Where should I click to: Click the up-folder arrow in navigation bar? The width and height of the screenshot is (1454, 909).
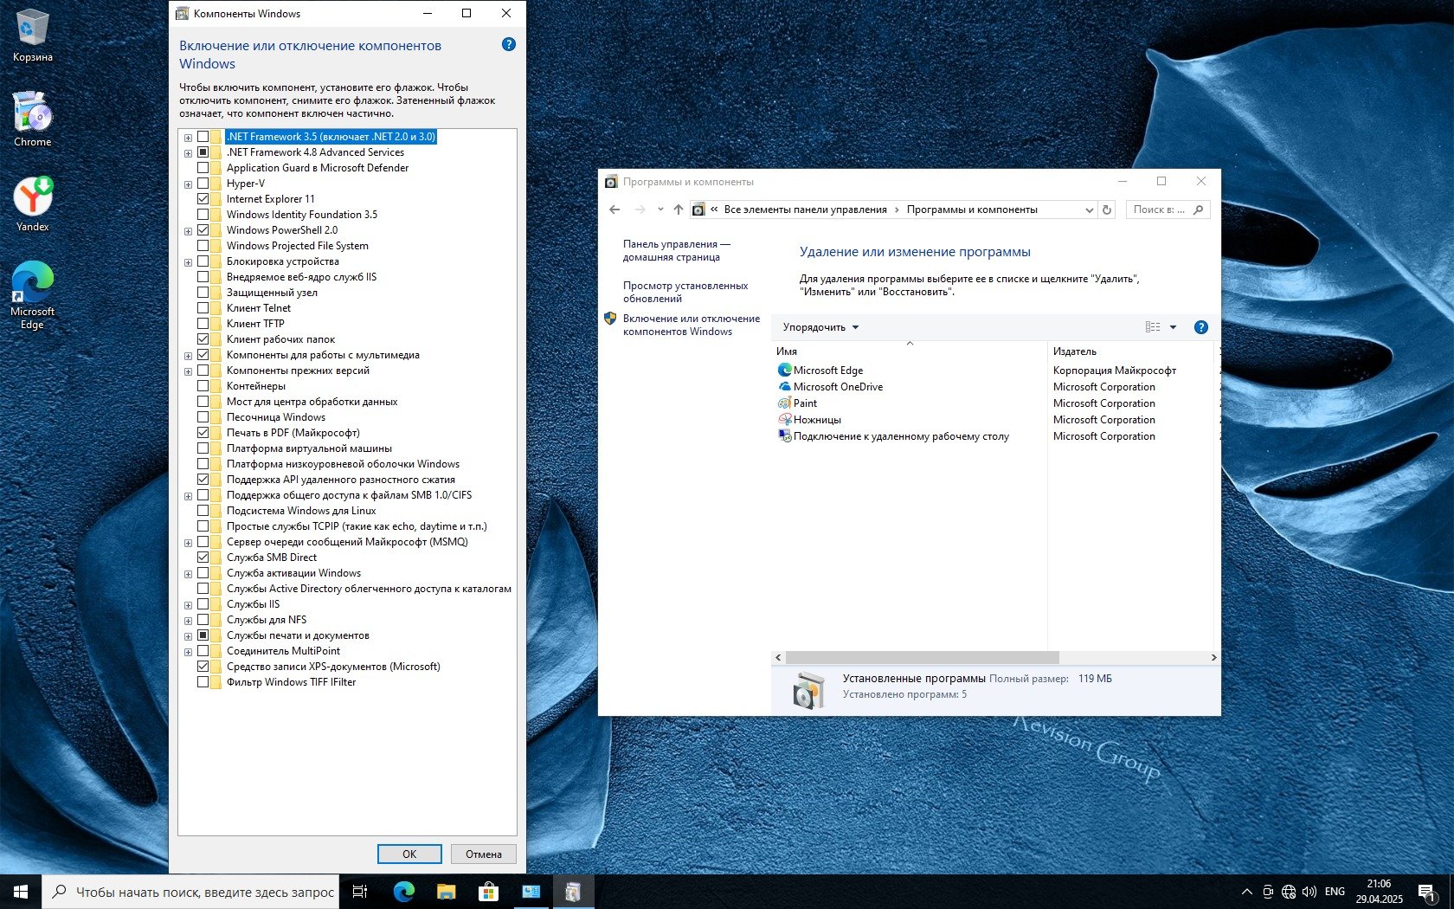[679, 210]
